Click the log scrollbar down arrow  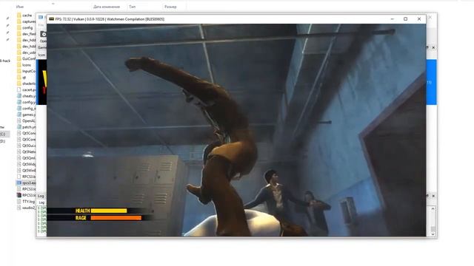click(433, 233)
